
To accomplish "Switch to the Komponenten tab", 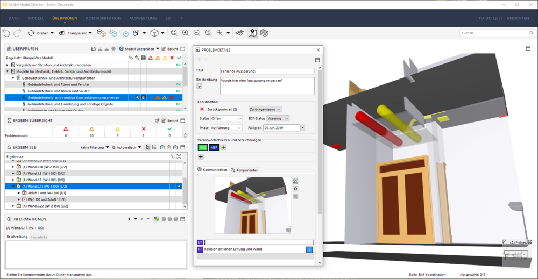I will pos(244,170).
